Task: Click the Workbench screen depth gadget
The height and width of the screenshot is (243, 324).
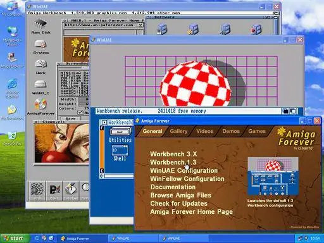Action: tap(293, 111)
